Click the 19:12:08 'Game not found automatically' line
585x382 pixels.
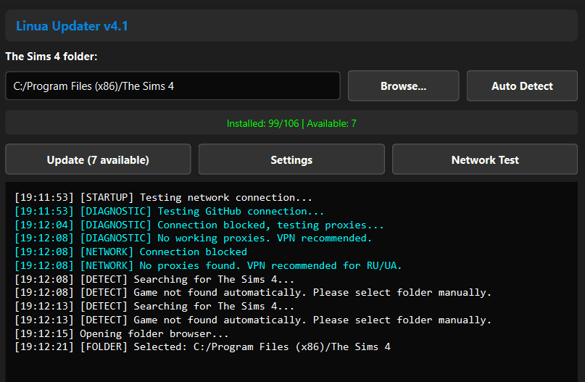[253, 292]
